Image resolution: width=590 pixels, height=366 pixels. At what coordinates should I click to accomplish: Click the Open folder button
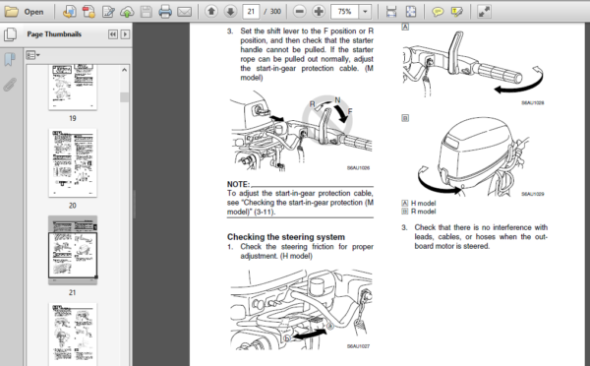coord(24,12)
